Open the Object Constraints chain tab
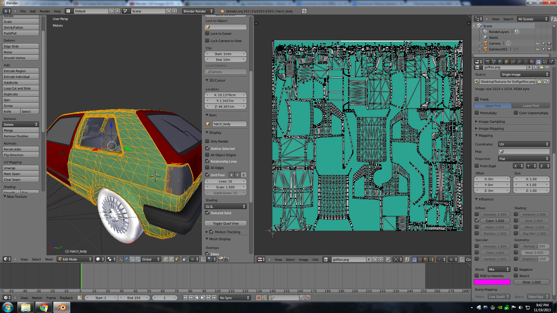 pyautogui.click(x=513, y=61)
